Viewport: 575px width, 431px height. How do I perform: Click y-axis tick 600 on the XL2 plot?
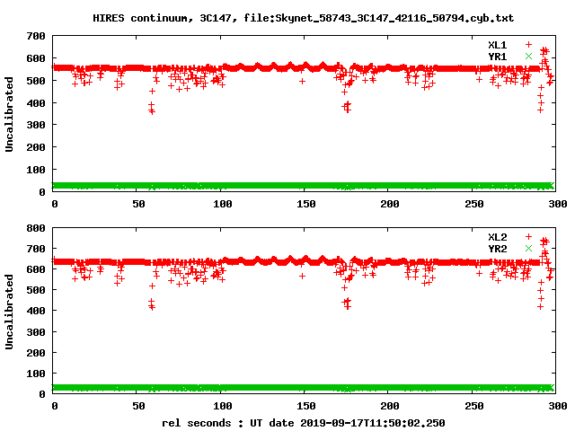click(36, 269)
